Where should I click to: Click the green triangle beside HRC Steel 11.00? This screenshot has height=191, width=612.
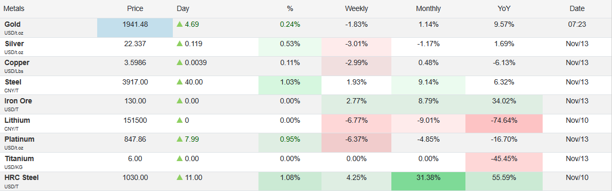tap(180, 178)
